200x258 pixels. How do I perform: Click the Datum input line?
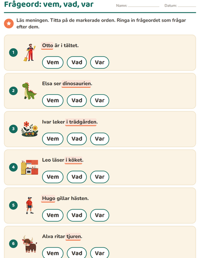(187, 6)
